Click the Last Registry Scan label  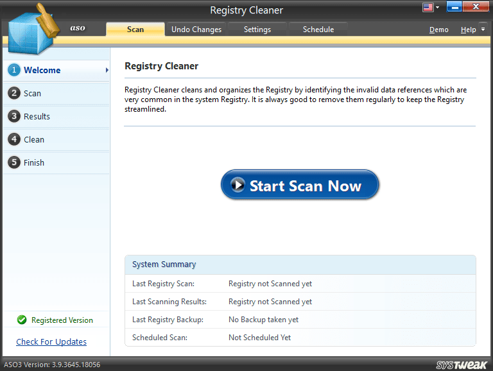click(x=163, y=284)
